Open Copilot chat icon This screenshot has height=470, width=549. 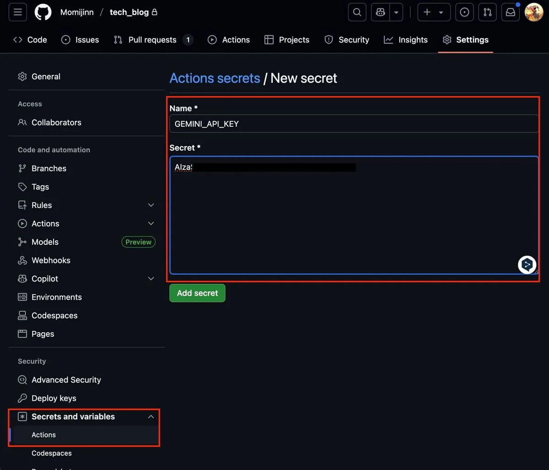380,12
